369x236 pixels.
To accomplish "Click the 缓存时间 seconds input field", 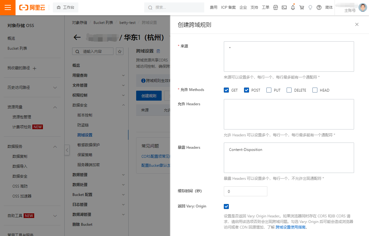I will tap(245, 191).
